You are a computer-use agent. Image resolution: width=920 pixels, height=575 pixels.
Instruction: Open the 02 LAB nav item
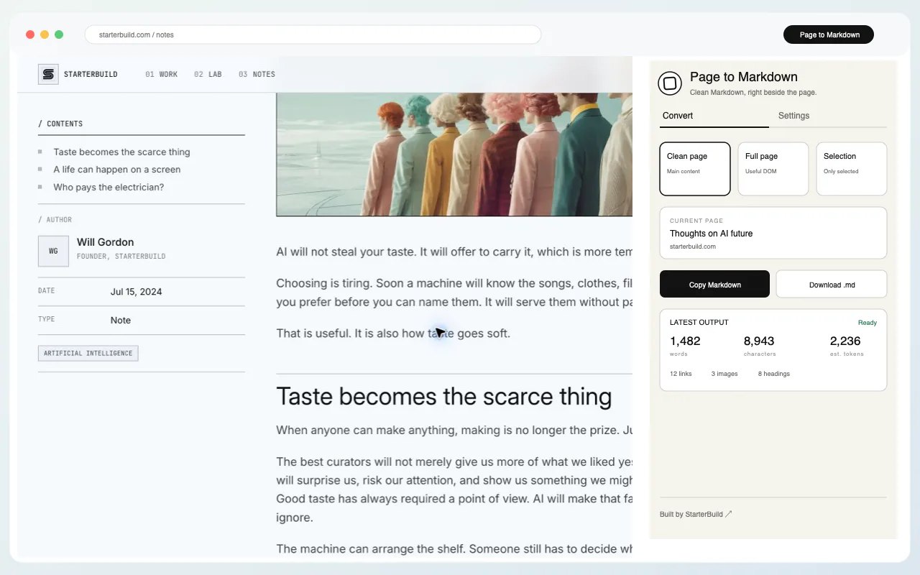[208, 74]
